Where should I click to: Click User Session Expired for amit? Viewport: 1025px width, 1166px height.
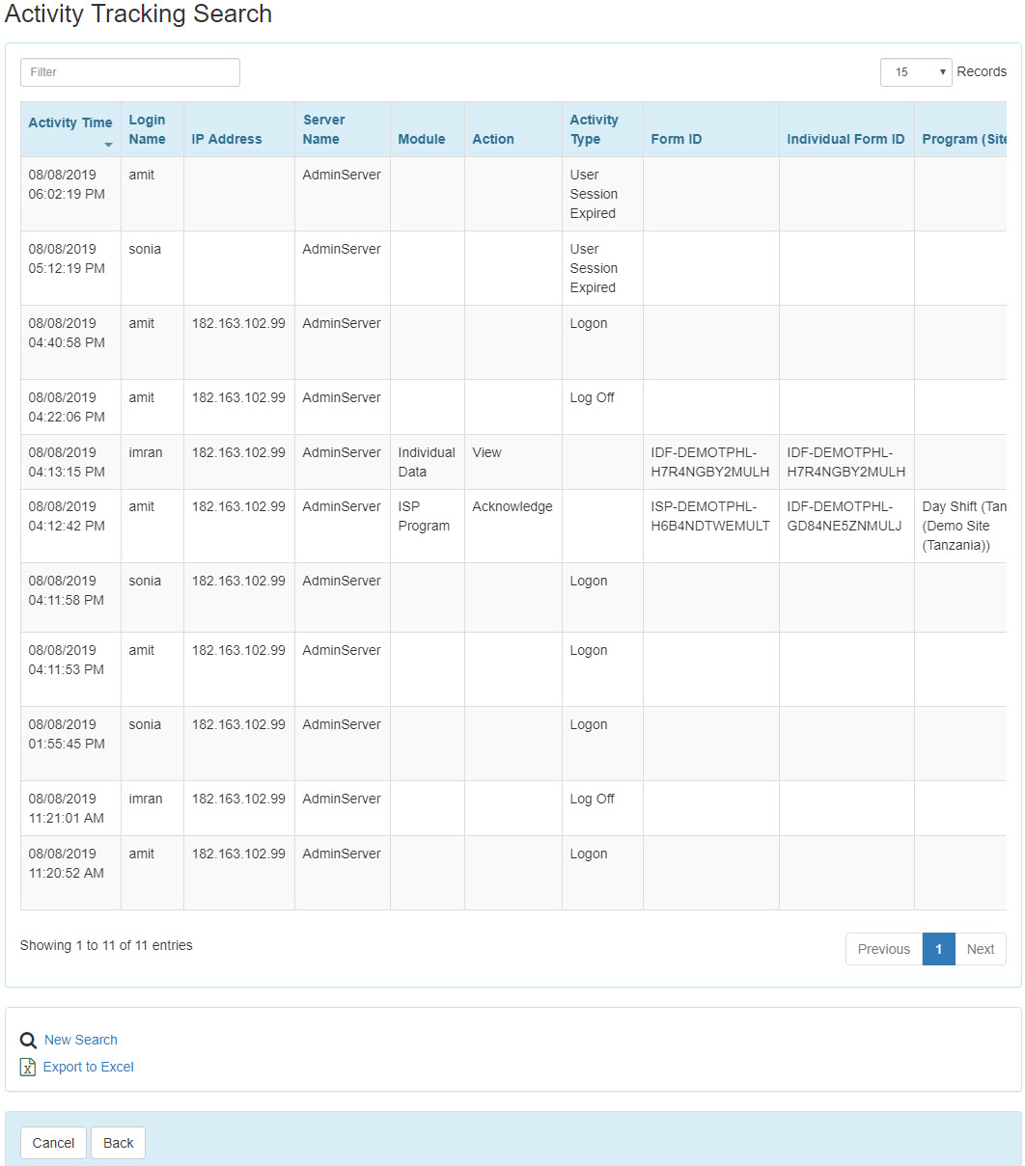click(594, 194)
